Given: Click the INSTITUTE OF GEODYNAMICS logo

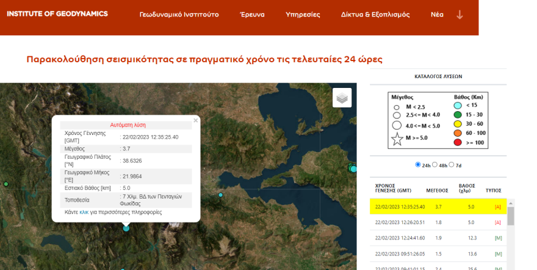Looking at the screenshot, I should coord(57,13).
